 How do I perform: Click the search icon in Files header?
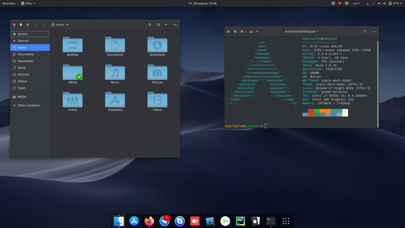tap(150, 25)
